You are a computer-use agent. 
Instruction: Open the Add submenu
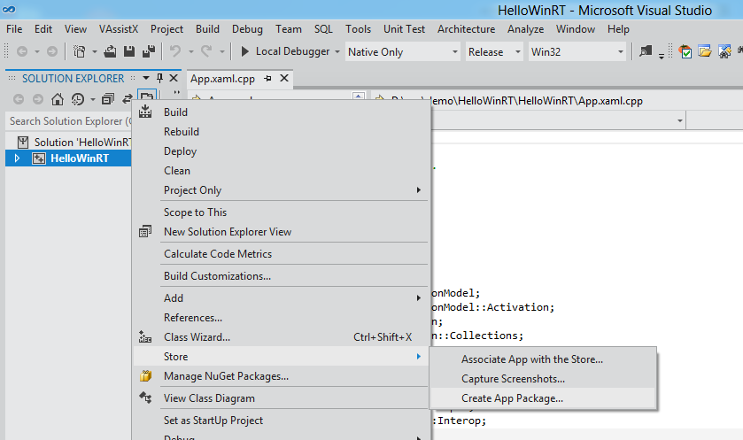click(x=282, y=298)
